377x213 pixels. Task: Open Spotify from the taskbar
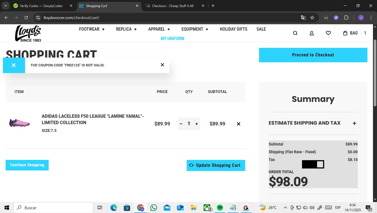pos(220,208)
